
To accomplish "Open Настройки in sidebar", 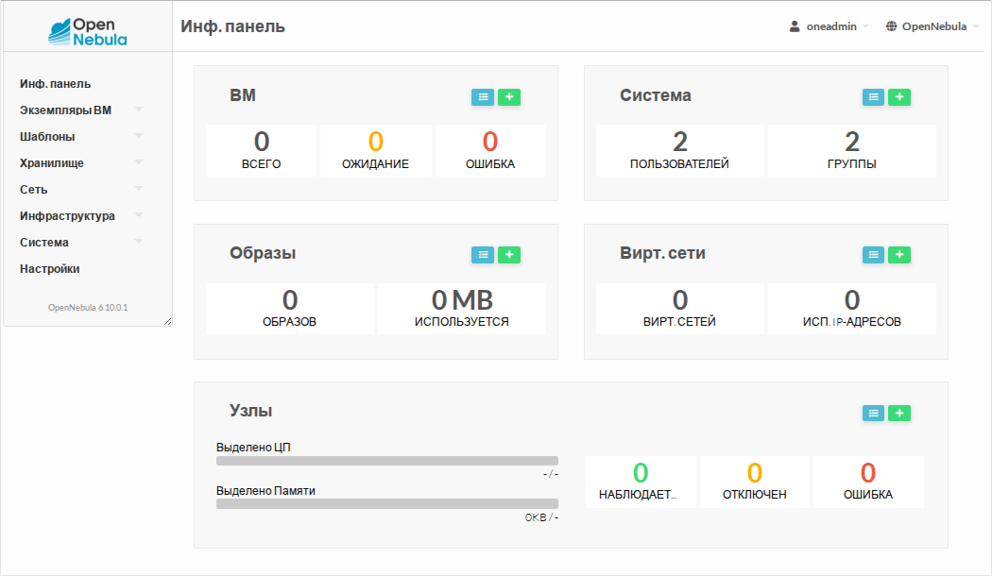I will point(50,269).
